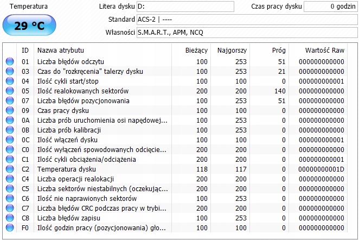359x240 pixels.
Task: Click blue status icon for attribute 0C
Action: coord(9,140)
